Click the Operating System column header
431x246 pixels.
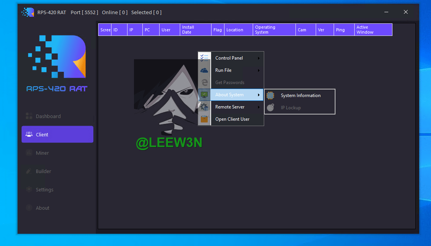tap(274, 30)
